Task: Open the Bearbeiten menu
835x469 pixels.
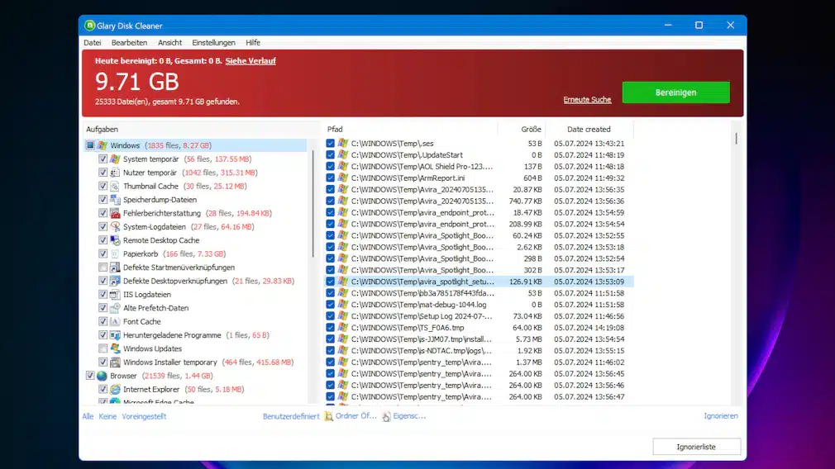Action: (x=129, y=43)
